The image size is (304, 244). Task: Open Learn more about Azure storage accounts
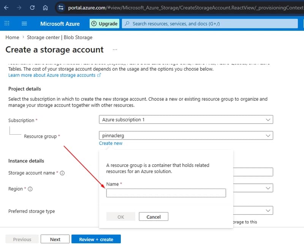(x=54, y=75)
